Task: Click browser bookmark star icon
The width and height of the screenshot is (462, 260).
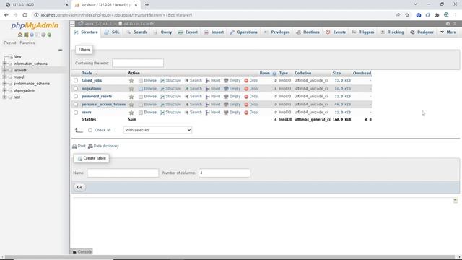Action: (407, 15)
